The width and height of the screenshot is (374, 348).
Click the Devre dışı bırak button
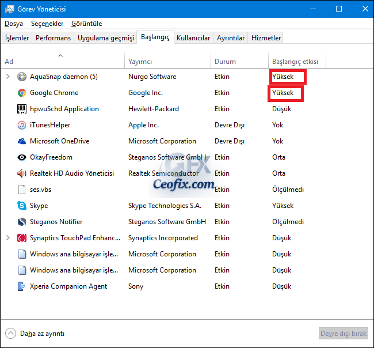coord(344,334)
